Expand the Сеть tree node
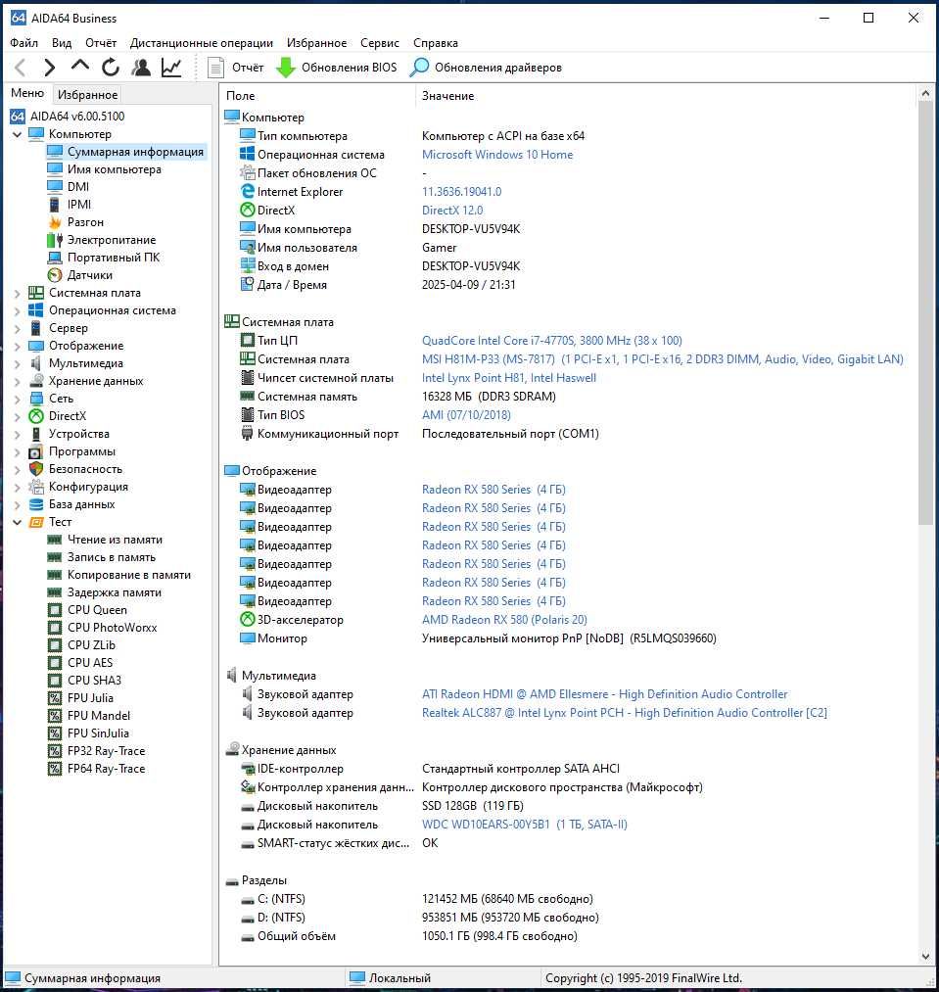The height and width of the screenshot is (992, 939). tap(17, 400)
